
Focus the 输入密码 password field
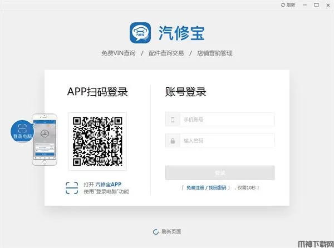[x=220, y=140]
